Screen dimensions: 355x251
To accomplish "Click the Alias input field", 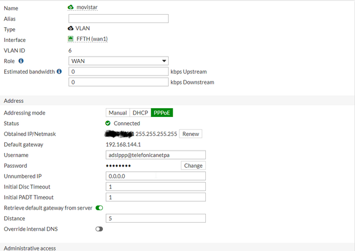I will click(119, 18).
